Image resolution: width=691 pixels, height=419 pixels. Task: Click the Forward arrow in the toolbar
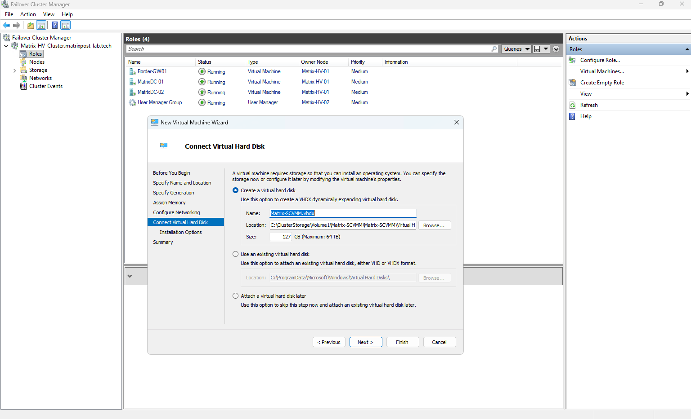pyautogui.click(x=17, y=25)
